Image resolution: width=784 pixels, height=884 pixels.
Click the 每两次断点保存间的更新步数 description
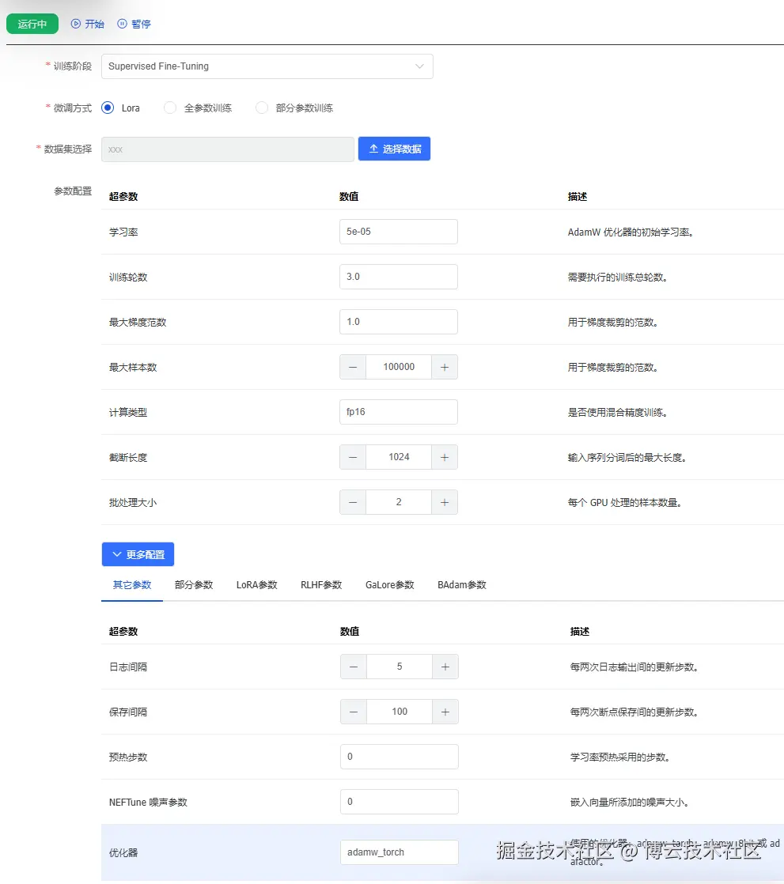(634, 712)
